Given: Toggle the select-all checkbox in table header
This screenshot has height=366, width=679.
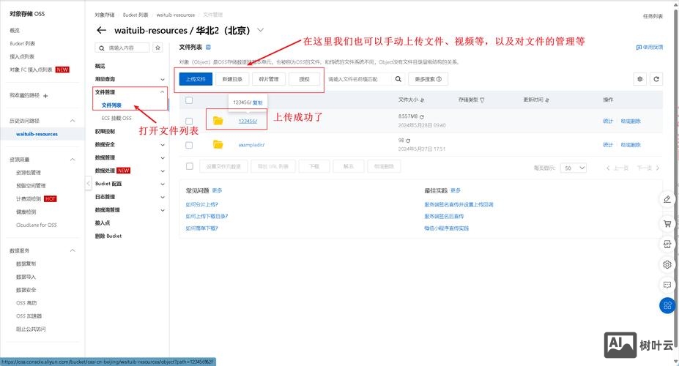Looking at the screenshot, I should point(189,100).
